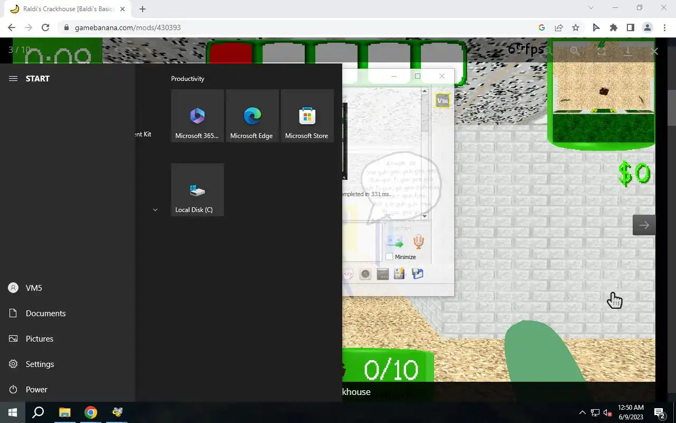Open the notification center icon
The width and height of the screenshot is (676, 423).
(x=660, y=412)
